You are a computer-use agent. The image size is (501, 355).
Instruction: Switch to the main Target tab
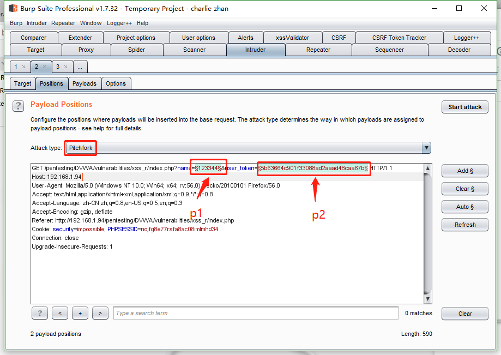pos(36,50)
